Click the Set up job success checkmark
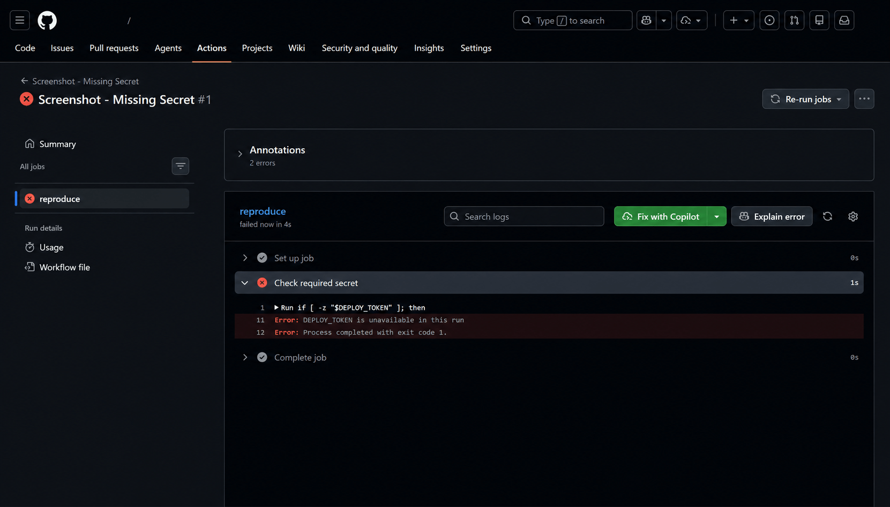Image resolution: width=890 pixels, height=507 pixels. coord(262,258)
